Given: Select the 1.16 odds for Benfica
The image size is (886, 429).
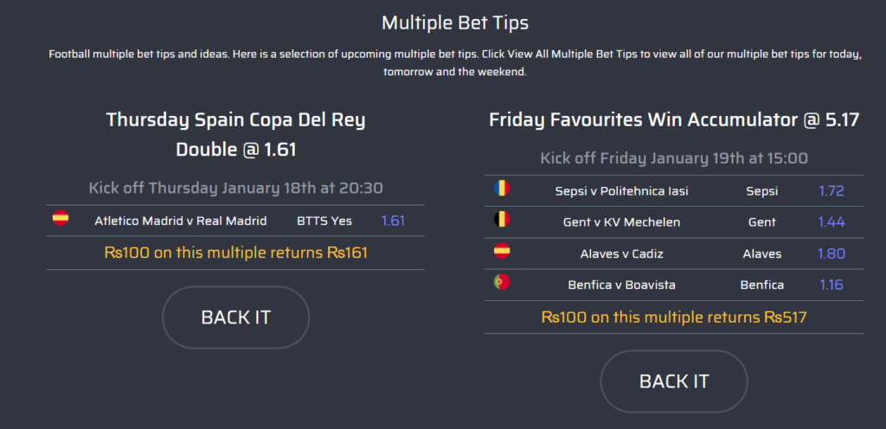Looking at the screenshot, I should click(x=831, y=285).
